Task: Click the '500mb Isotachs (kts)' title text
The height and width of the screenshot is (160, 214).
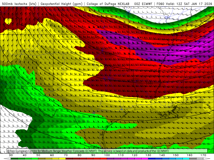Action: pyautogui.click(x=19, y=4)
